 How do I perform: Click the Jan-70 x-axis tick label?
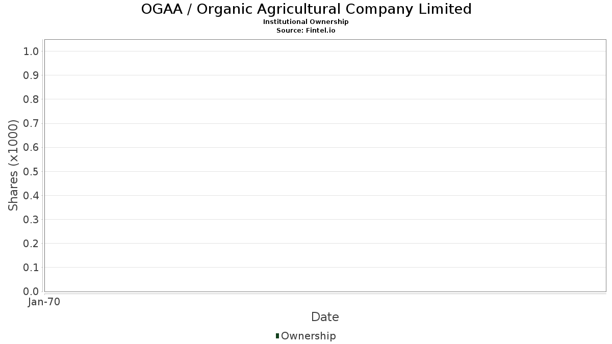point(44,302)
